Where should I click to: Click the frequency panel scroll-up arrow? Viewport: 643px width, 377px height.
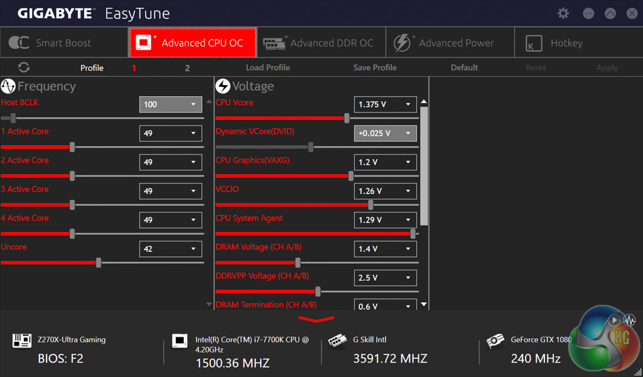[208, 101]
